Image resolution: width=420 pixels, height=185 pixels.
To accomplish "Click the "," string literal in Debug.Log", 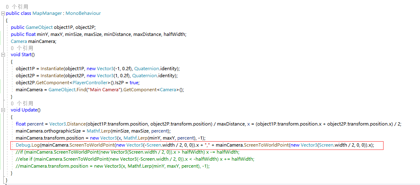I will [x=207, y=145].
